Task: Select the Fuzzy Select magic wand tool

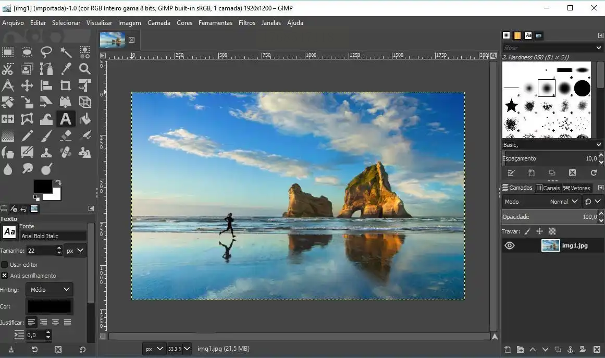Action: [x=66, y=52]
